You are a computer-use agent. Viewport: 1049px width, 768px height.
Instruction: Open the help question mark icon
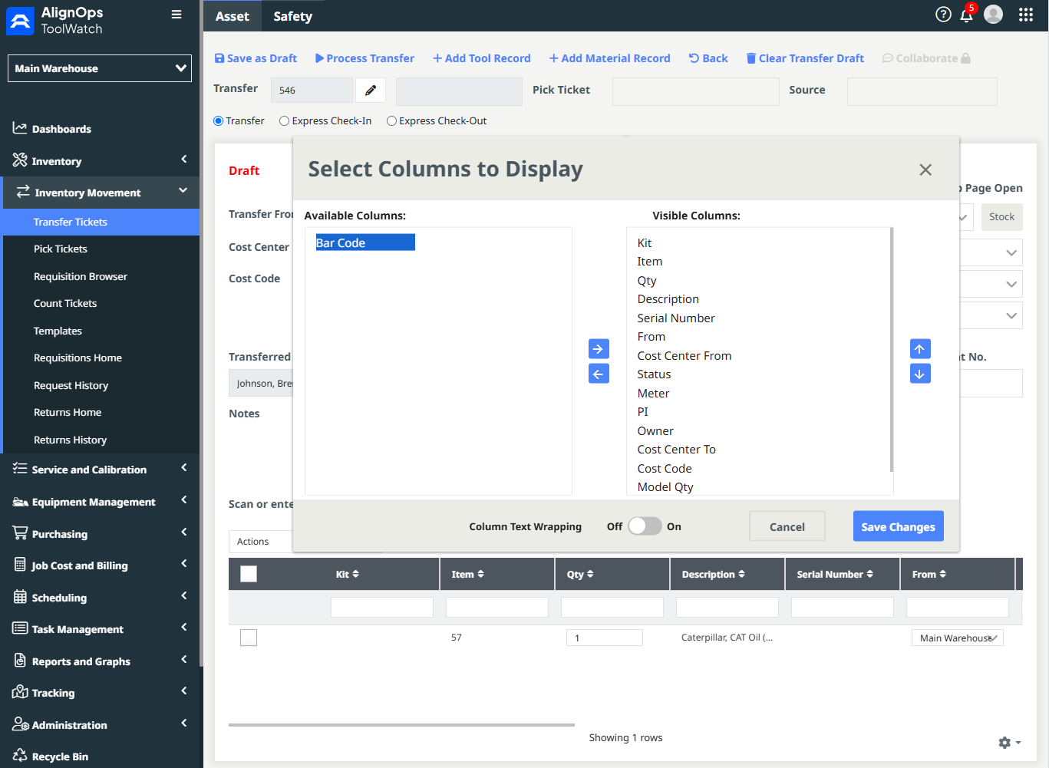click(x=944, y=15)
